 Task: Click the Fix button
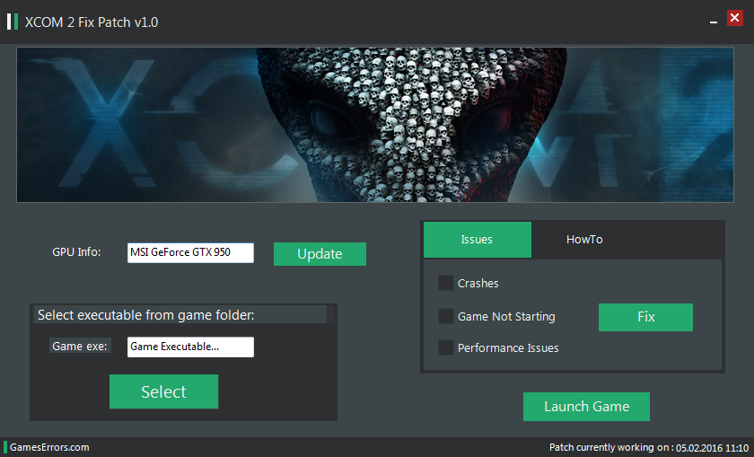tap(645, 317)
